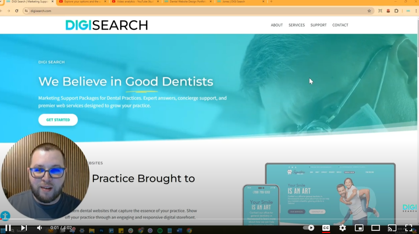419x234 pixels.
Task: Close the Dental Website Design Portfolio tab
Action: click(x=211, y=2)
